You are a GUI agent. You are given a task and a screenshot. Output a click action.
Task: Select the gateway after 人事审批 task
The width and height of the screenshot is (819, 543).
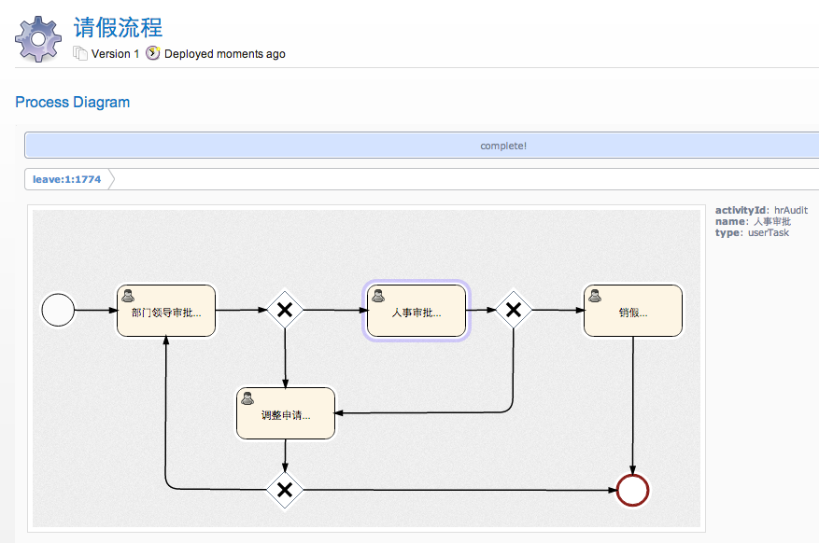(513, 310)
